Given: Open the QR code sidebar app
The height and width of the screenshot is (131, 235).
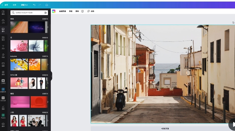Looking at the screenshot, I should [x=3, y=81].
